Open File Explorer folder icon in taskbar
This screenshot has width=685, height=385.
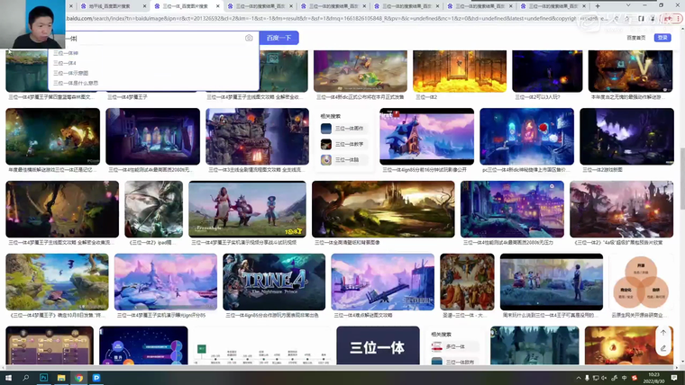(60, 378)
